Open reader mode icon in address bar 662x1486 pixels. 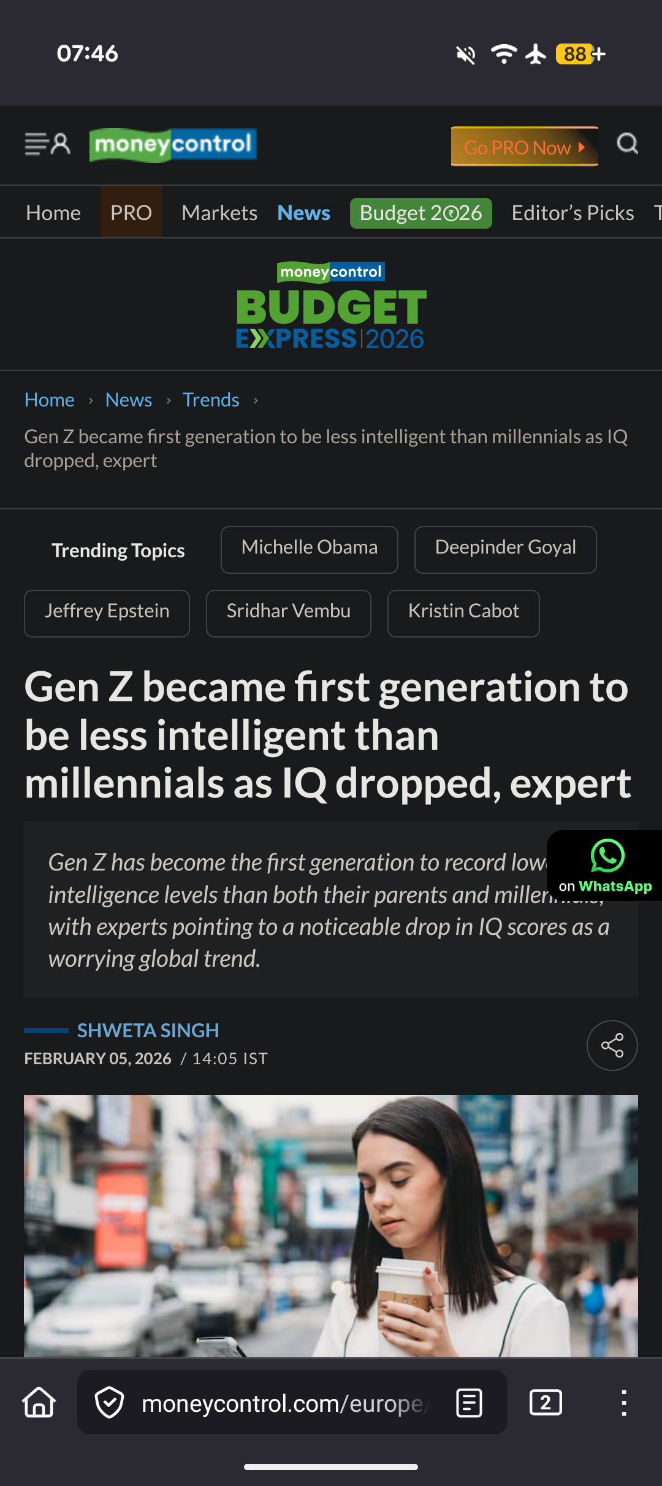(470, 1403)
